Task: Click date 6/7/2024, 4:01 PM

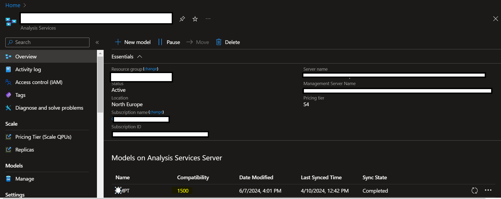Action: [x=260, y=191]
